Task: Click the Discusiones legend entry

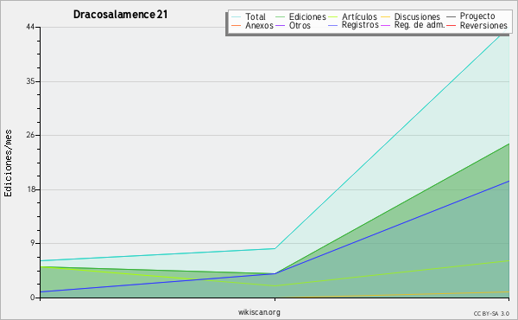Action: click(x=411, y=16)
